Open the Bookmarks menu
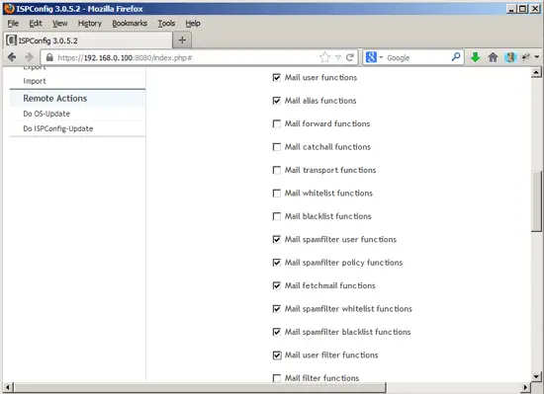Screen dimensions: 544x394 pyautogui.click(x=130, y=23)
